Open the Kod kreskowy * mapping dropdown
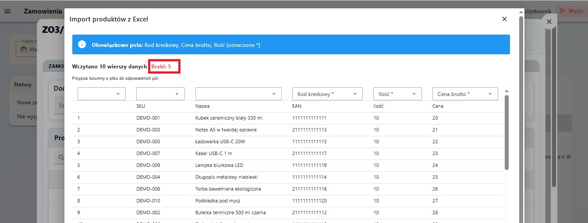This screenshot has height=223, width=588. 327,94
